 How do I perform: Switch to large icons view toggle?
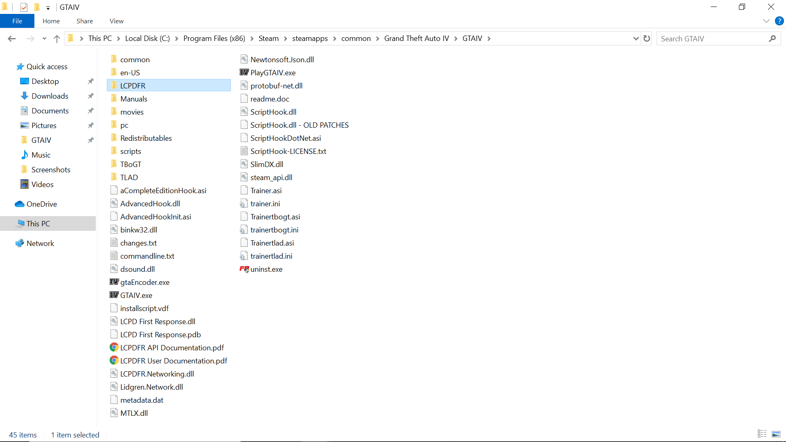776,434
